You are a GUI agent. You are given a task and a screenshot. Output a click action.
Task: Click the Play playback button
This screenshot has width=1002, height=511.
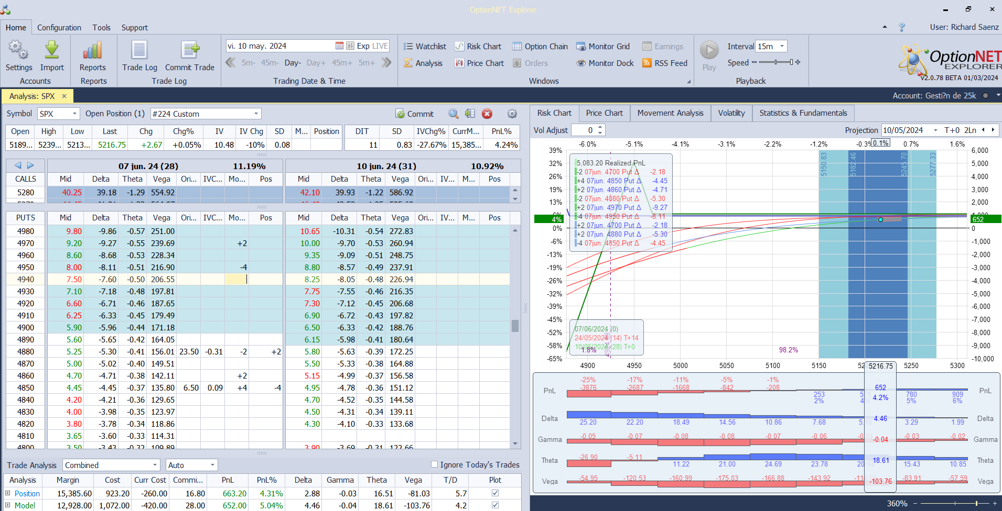709,55
